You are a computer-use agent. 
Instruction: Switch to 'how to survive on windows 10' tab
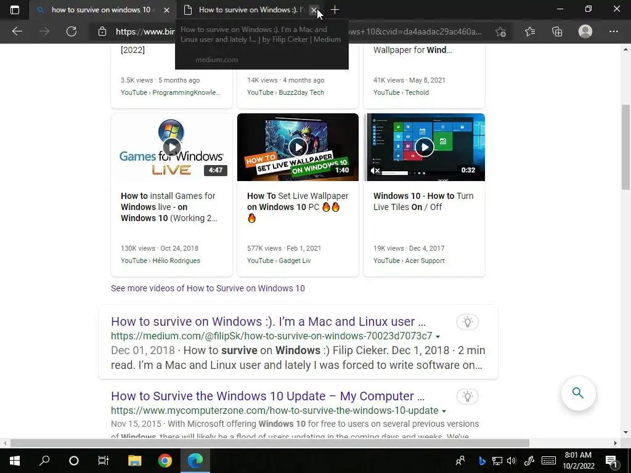(x=102, y=10)
